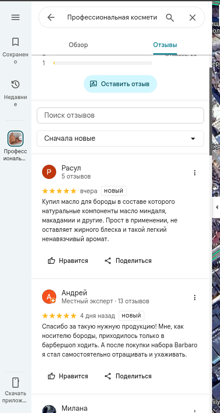Click the Недавние label in sidebar
The height and width of the screenshot is (413, 220).
pyautogui.click(x=15, y=101)
